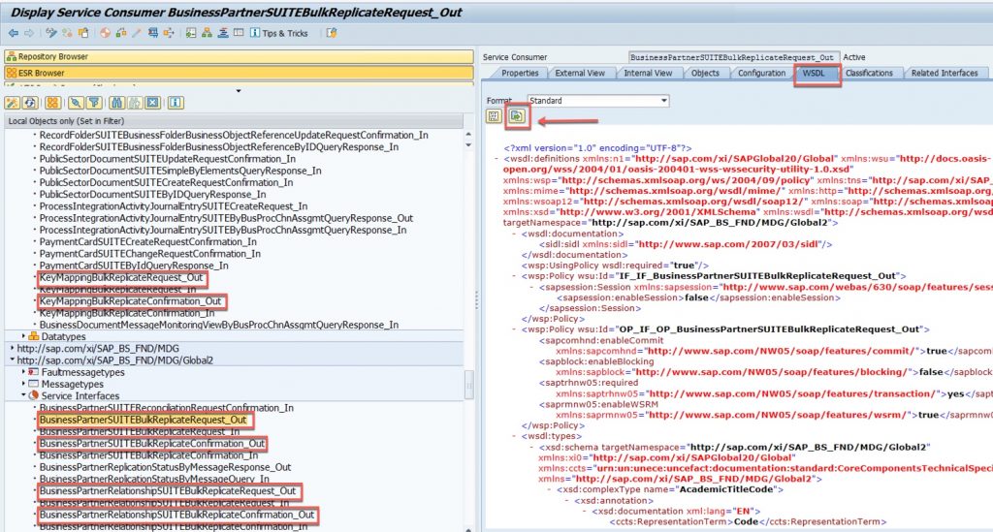Switch to the Related Interfaces tab
Image resolution: width=993 pixels, height=532 pixels.
point(945,74)
